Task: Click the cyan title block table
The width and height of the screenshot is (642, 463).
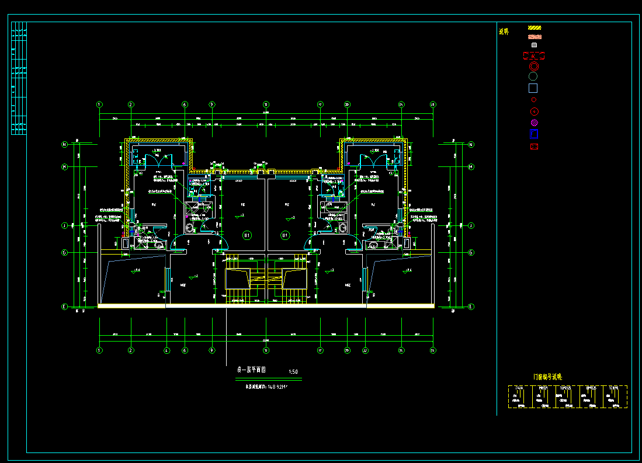Action: tap(19, 78)
